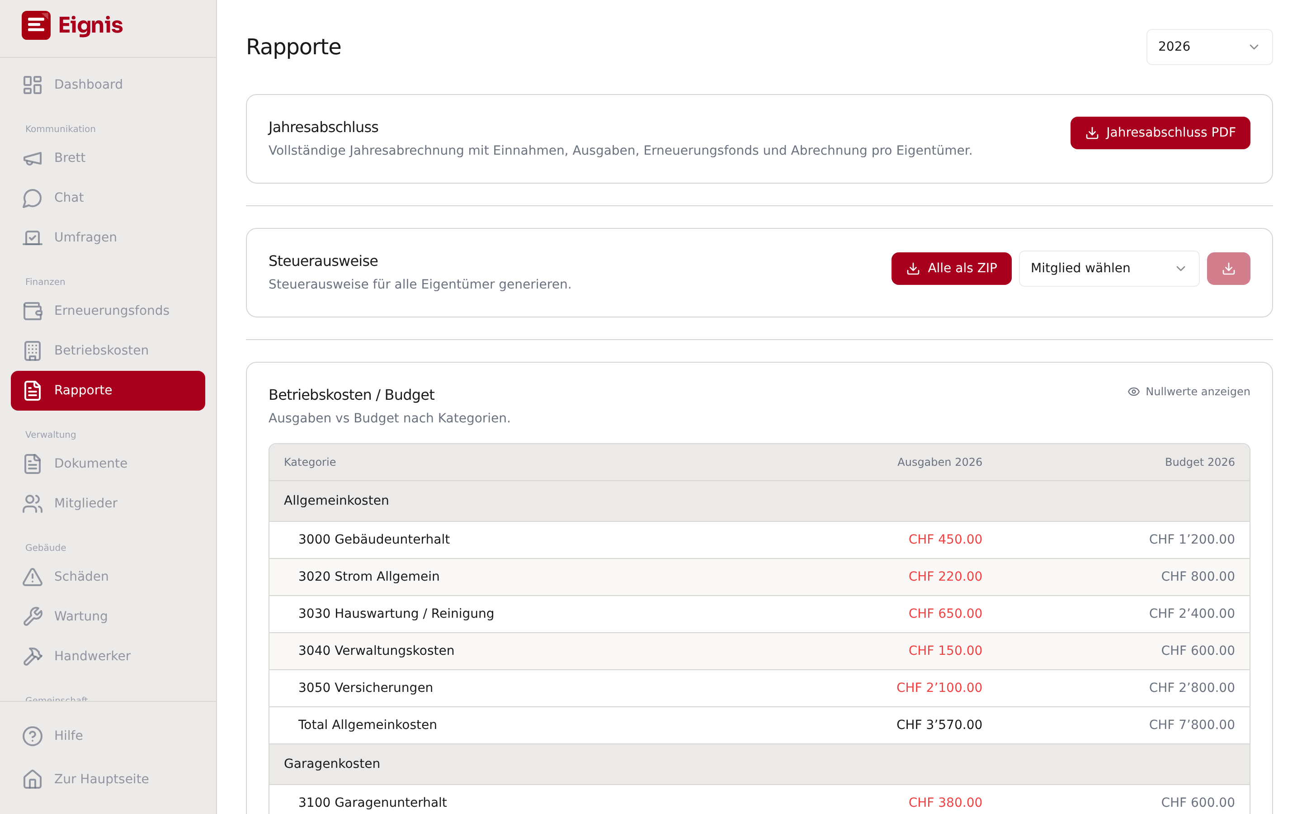Viewport: 1302px width, 814px height.
Task: Click the Eignis logo icon
Action: 36,25
